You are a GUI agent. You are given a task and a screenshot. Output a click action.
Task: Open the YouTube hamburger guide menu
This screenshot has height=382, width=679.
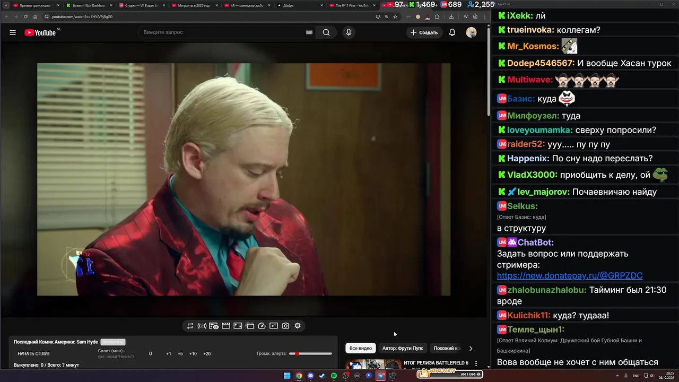tap(13, 32)
